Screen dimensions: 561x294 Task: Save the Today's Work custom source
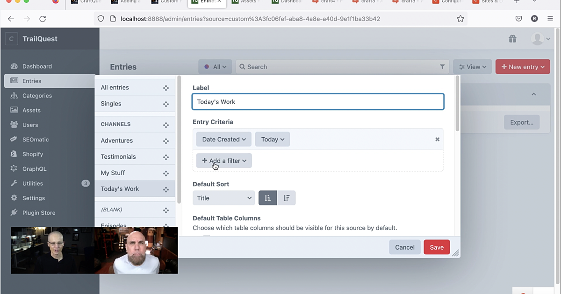[x=436, y=247]
